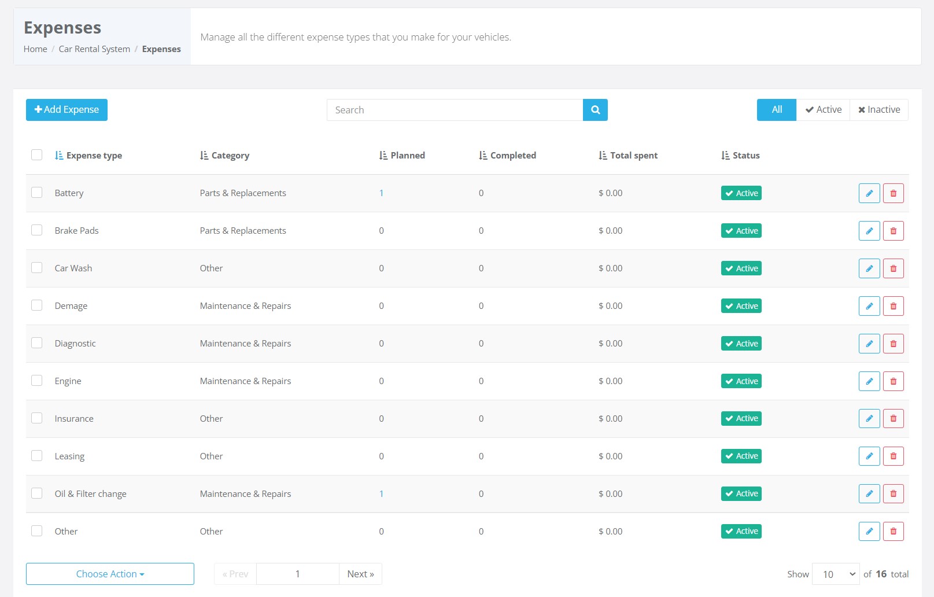
Task: Filter by Inactive expenses tab
Action: click(879, 110)
